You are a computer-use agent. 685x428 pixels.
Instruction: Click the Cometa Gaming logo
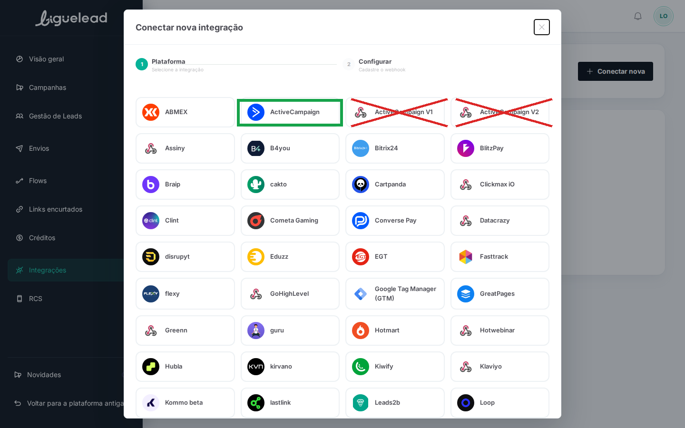coord(256,221)
